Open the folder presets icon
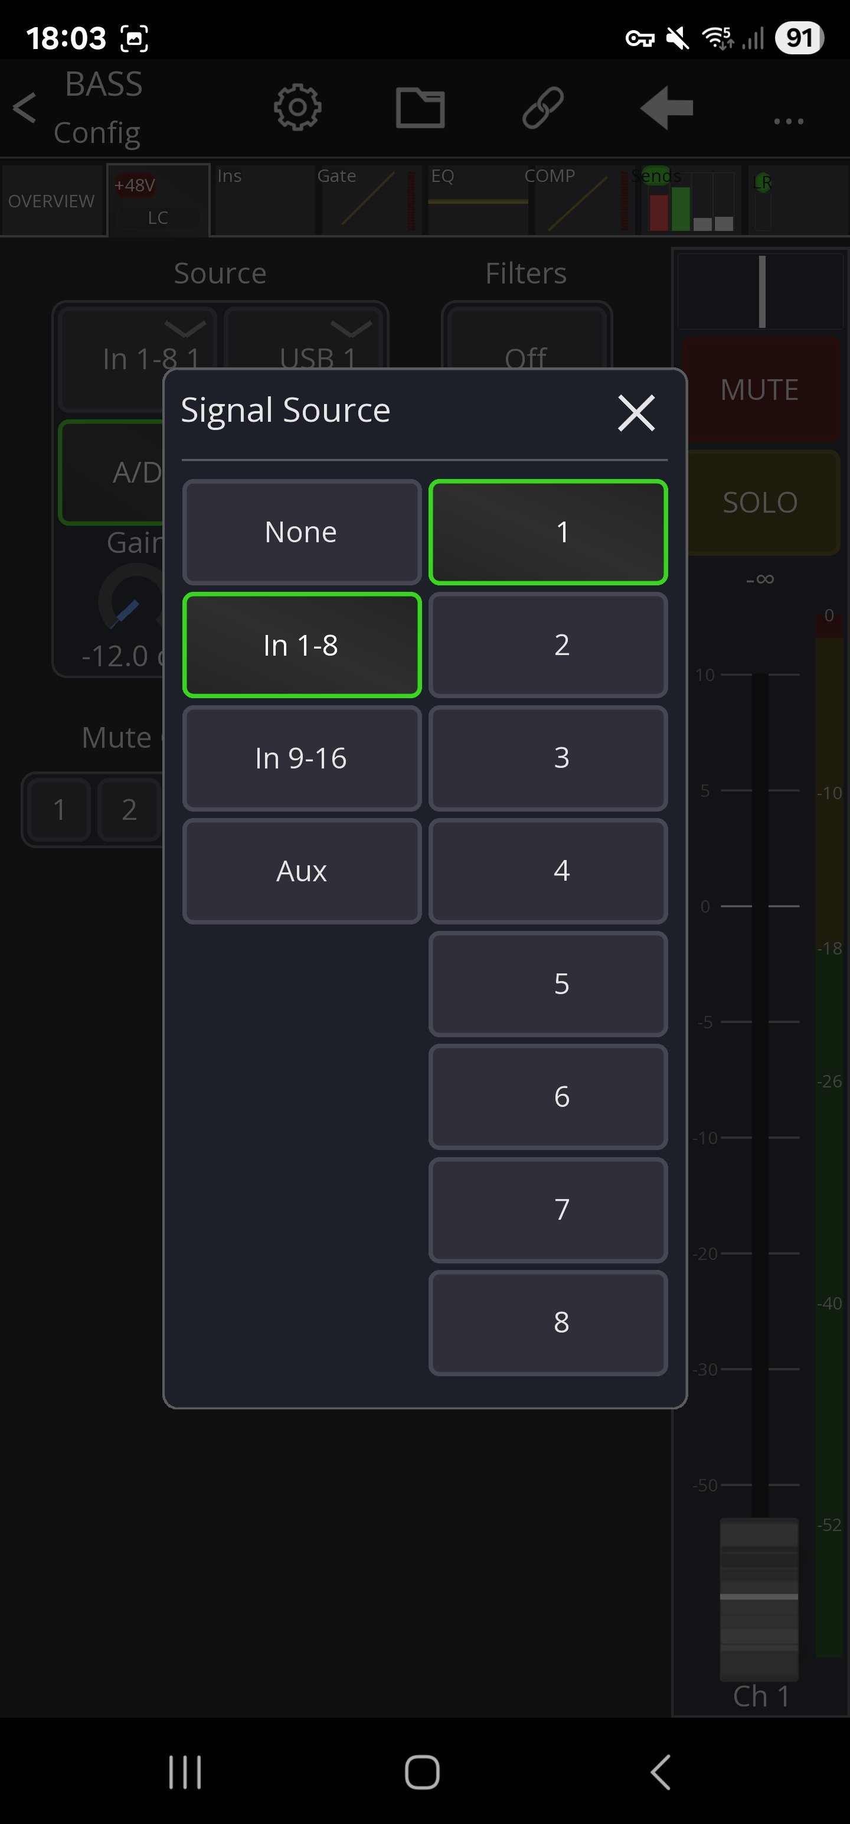This screenshot has width=850, height=1824. (x=420, y=108)
